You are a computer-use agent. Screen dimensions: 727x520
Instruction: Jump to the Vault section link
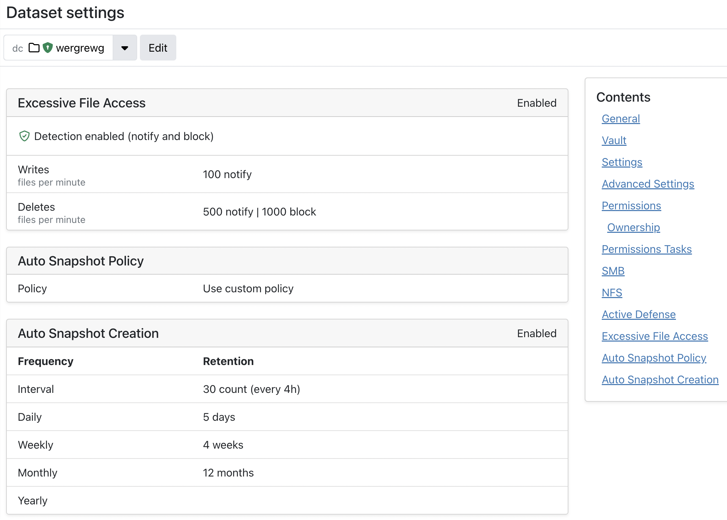[x=614, y=140]
